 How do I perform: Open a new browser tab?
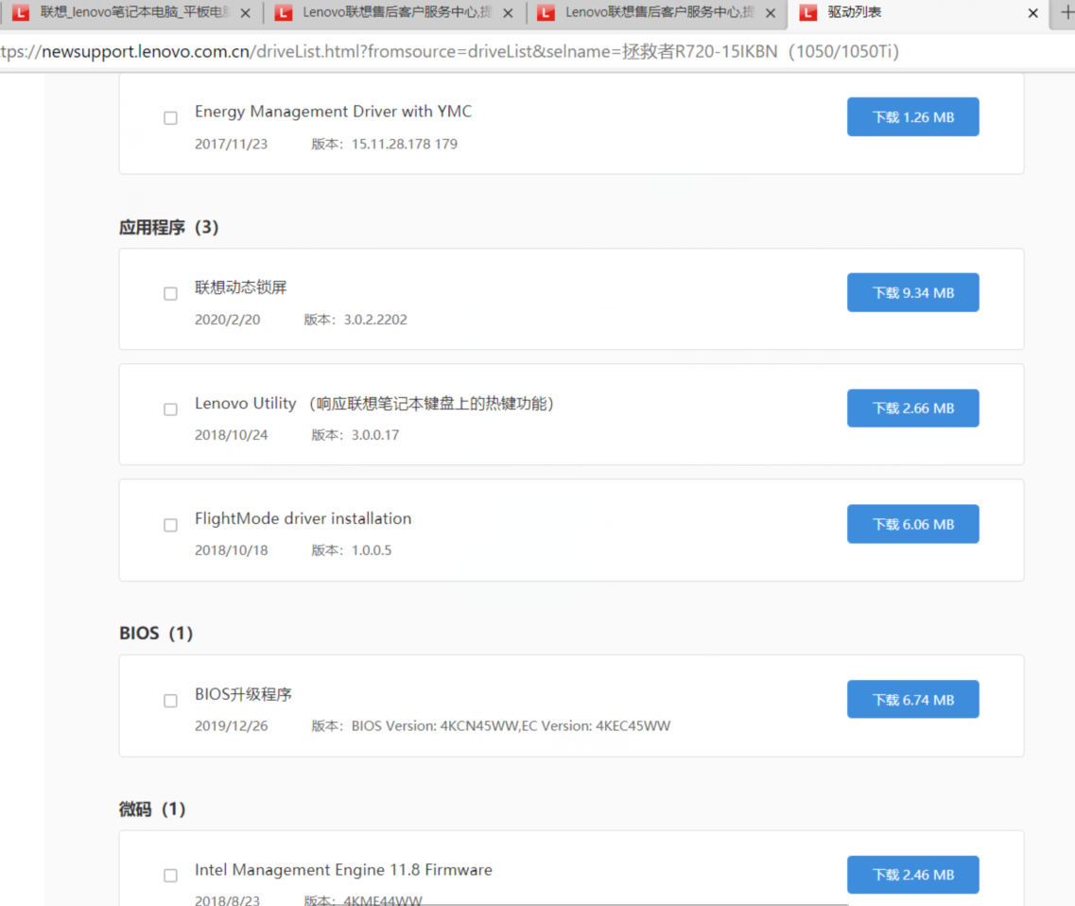pos(1066,12)
